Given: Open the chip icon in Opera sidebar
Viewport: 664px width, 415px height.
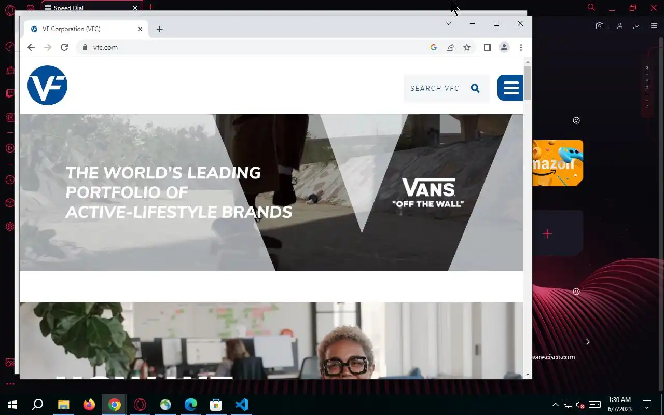Looking at the screenshot, I should [x=10, y=118].
